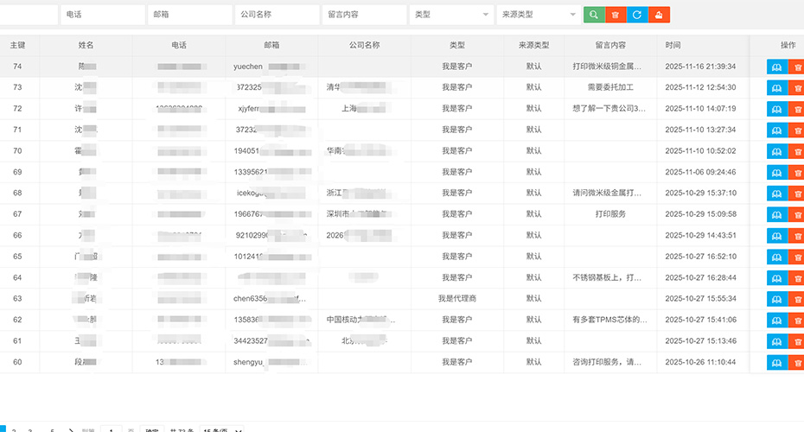This screenshot has width=804, height=432.
Task: Click timestamp 2025-11-16 21:39:34
Action: (x=700, y=67)
